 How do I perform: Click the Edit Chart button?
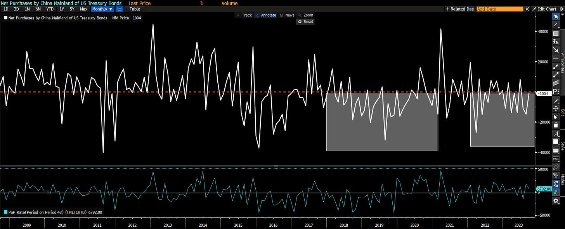[544, 9]
